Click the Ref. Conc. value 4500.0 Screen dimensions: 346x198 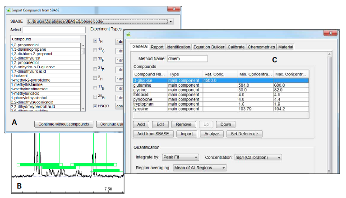coord(210,80)
